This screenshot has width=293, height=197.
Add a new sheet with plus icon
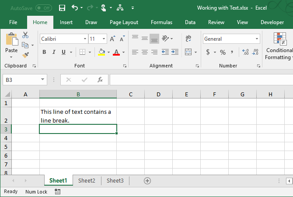(147, 180)
